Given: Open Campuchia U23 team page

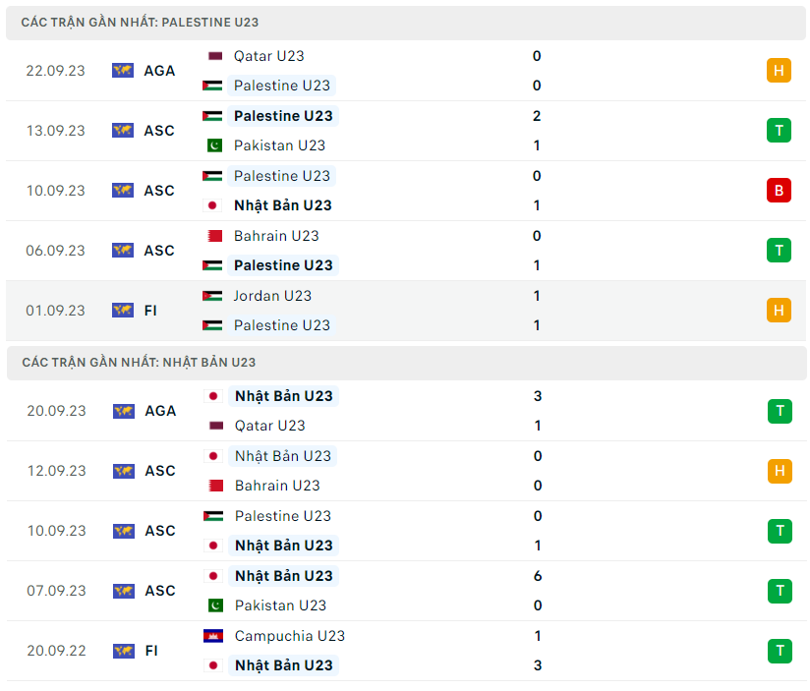Looking at the screenshot, I should 290,636.
